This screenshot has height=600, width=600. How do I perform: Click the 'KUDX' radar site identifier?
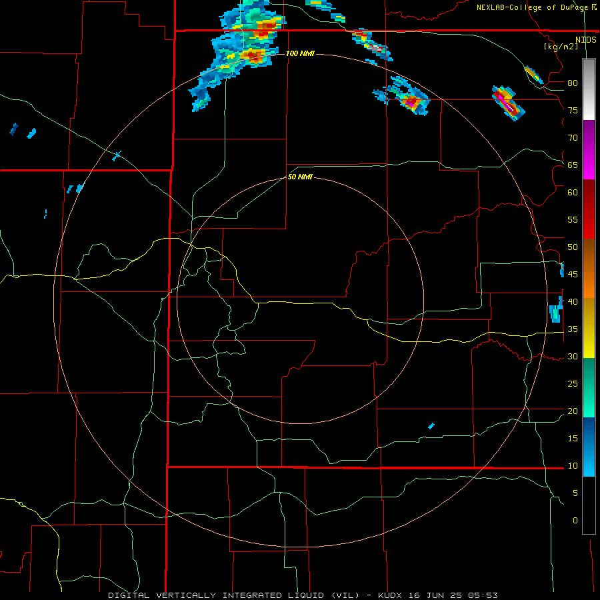tap(392, 595)
